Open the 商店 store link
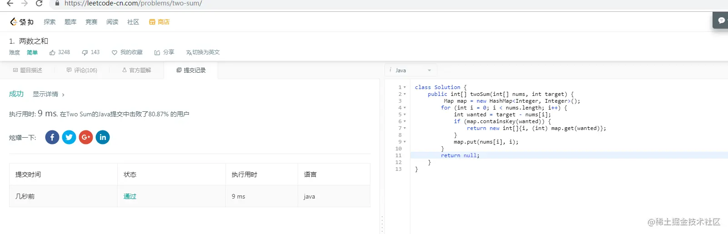The image size is (728, 234). coord(159,22)
